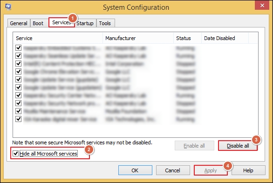The height and width of the screenshot is (183, 273).
Task: Sort by the Service column header
Action: (x=58, y=38)
